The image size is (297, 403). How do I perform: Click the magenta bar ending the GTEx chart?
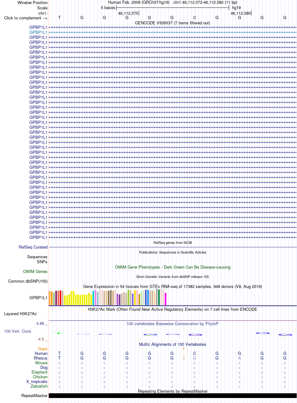click(x=166, y=299)
